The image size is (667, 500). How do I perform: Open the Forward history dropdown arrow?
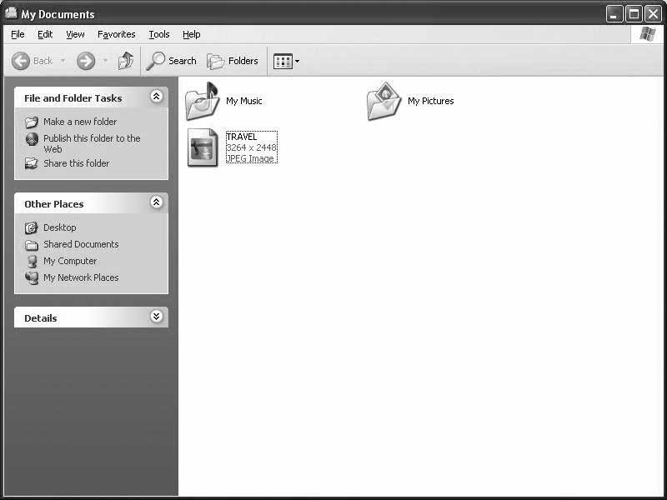(x=105, y=61)
